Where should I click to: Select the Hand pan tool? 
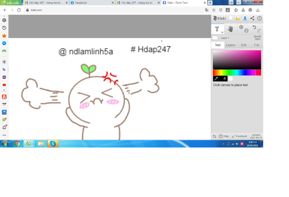(x=230, y=29)
